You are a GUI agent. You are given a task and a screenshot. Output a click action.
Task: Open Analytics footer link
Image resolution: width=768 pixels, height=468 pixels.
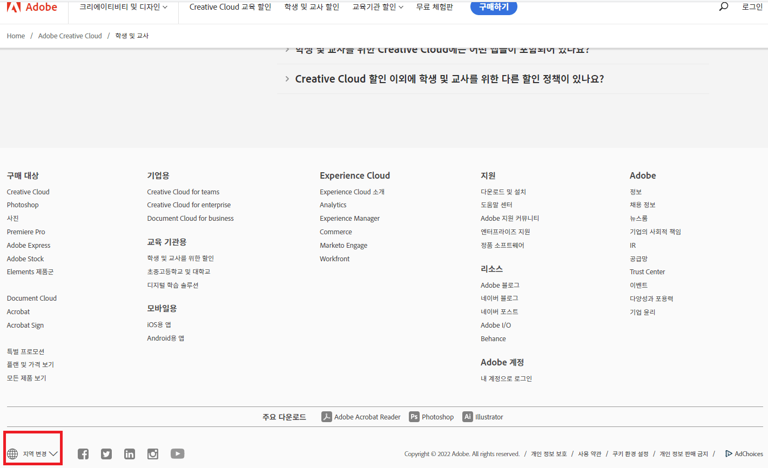333,205
